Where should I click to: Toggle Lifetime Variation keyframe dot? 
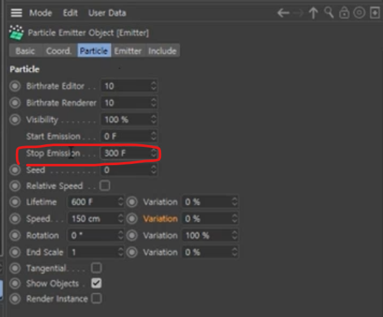132,202
